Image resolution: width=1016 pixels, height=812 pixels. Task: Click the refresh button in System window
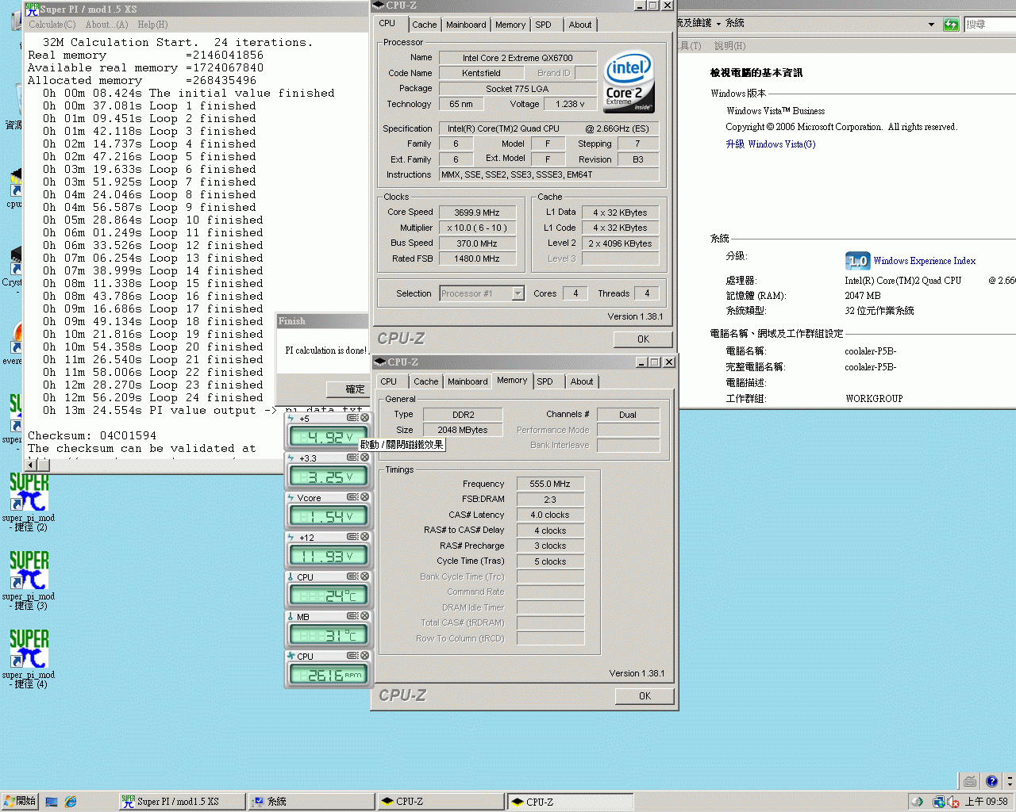pos(951,25)
